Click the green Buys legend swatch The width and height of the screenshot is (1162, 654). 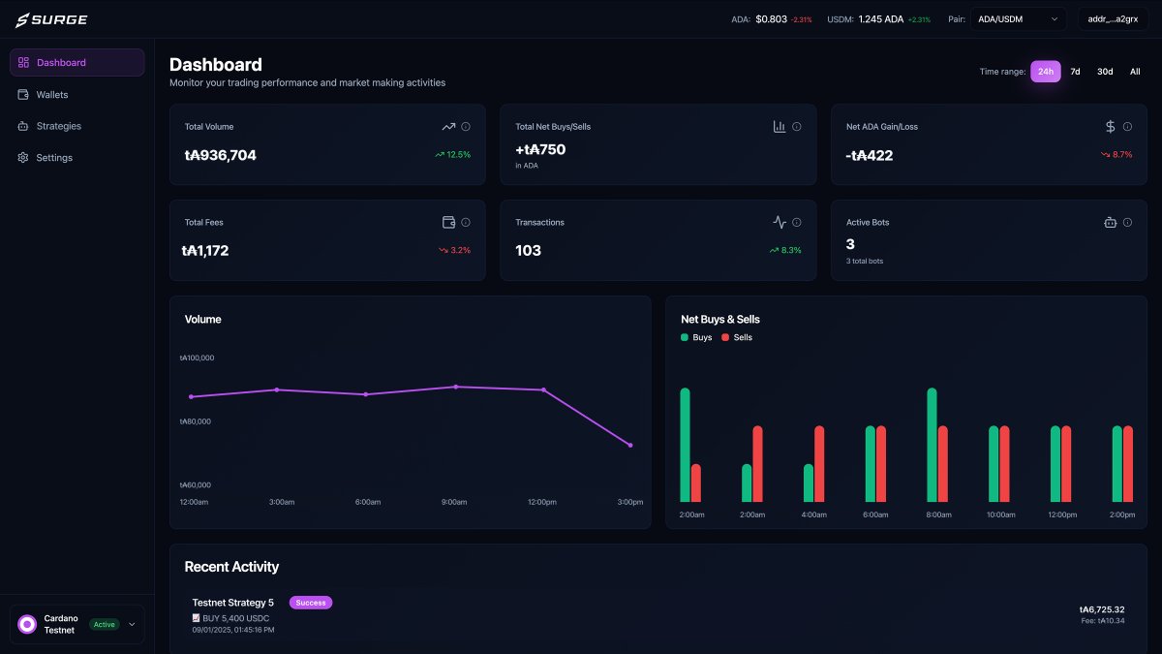click(x=685, y=337)
